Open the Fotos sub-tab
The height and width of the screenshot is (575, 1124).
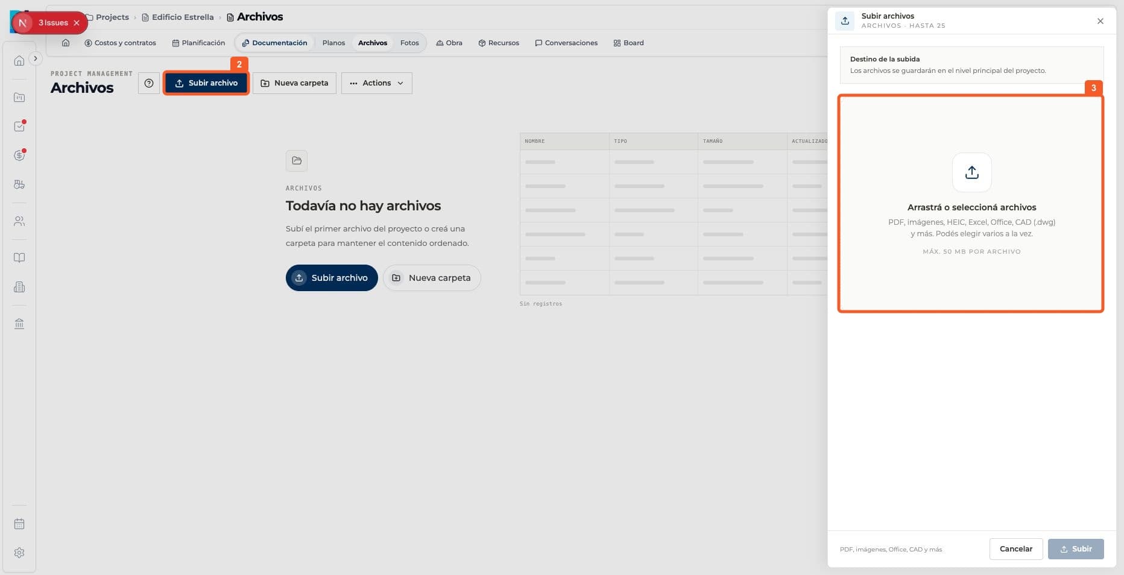point(409,43)
